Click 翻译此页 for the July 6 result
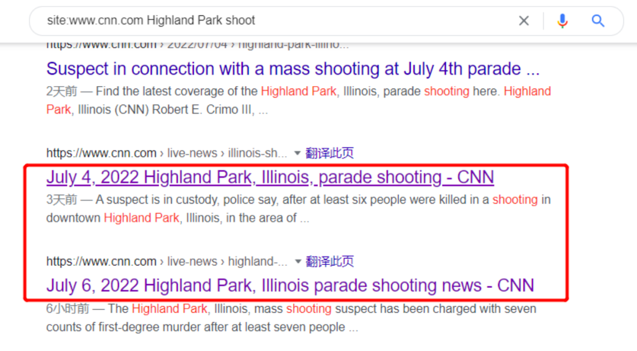Image resolution: width=637 pixels, height=351 pixels. (x=330, y=262)
